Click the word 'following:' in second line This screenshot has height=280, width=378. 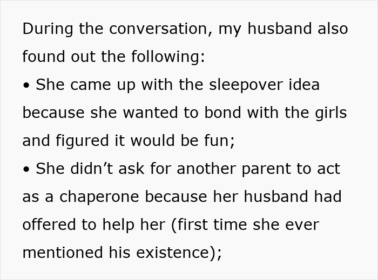(x=168, y=57)
